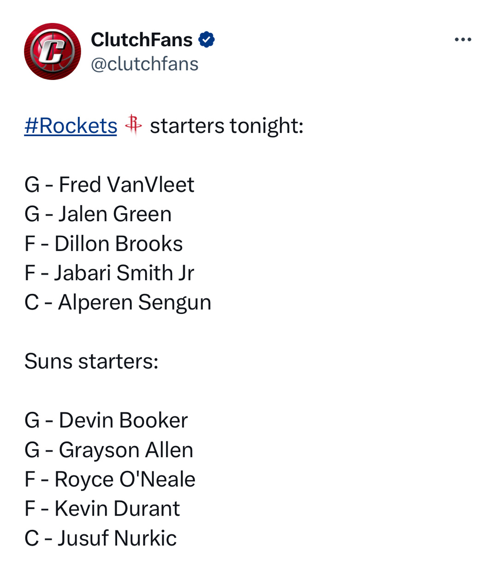Select the Kevin Durant forward line
Image resolution: width=498 pixels, height=578 pixels.
coord(102,509)
